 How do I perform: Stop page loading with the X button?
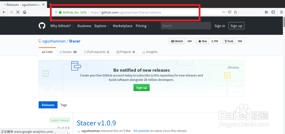coord(18,12)
